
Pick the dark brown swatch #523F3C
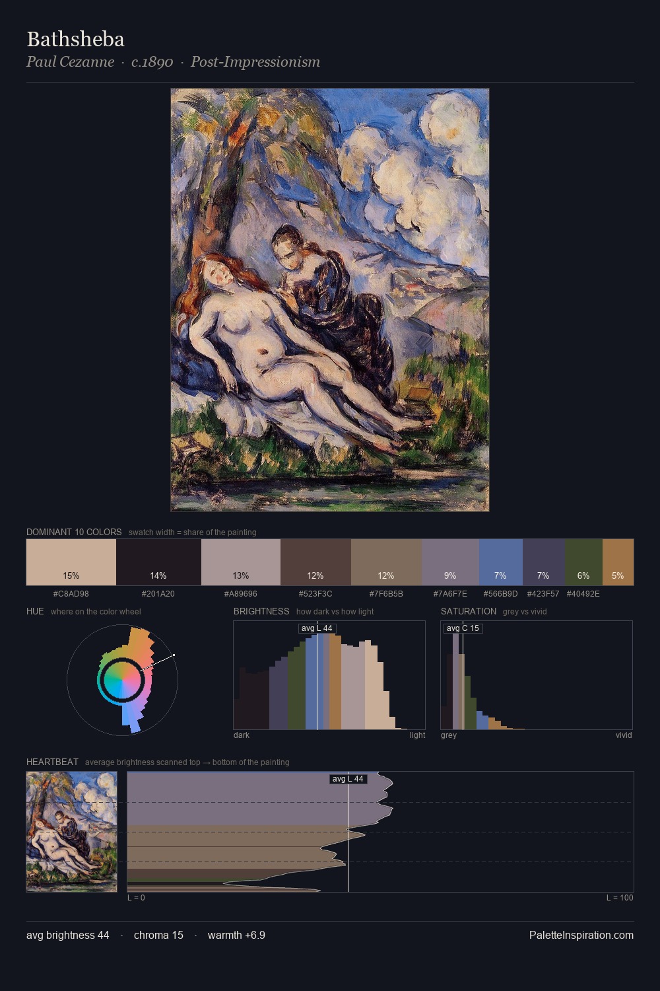click(315, 562)
